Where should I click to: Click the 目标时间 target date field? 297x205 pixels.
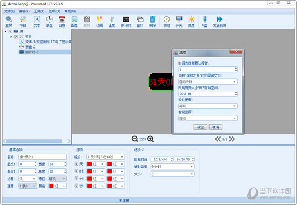162,159
